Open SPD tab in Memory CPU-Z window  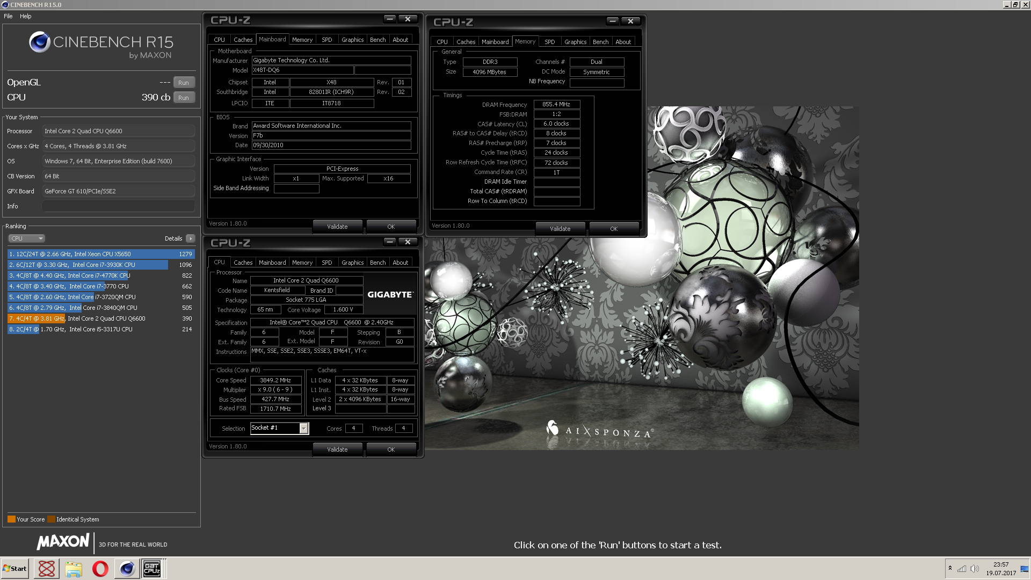(550, 42)
